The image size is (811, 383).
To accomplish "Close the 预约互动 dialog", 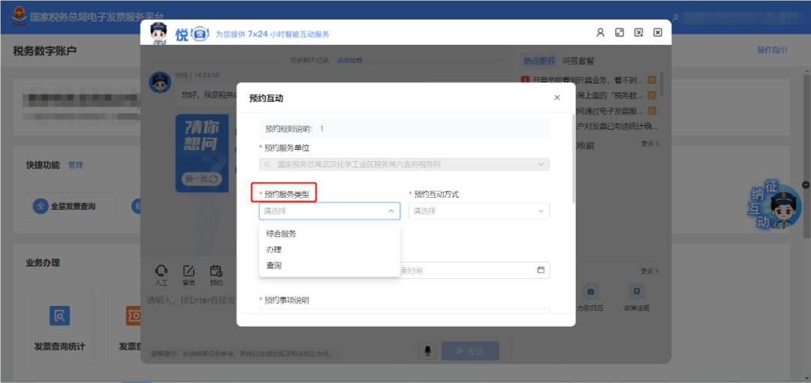I will [x=557, y=97].
